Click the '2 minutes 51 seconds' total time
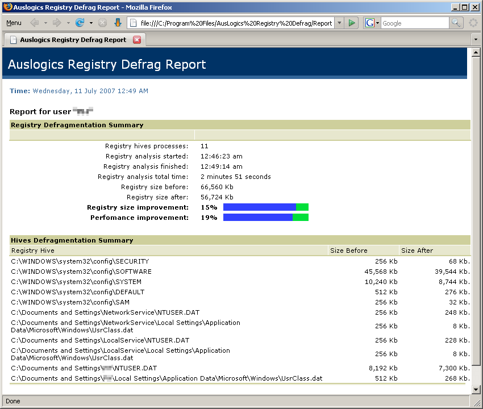483x409 pixels. pyautogui.click(x=236, y=177)
